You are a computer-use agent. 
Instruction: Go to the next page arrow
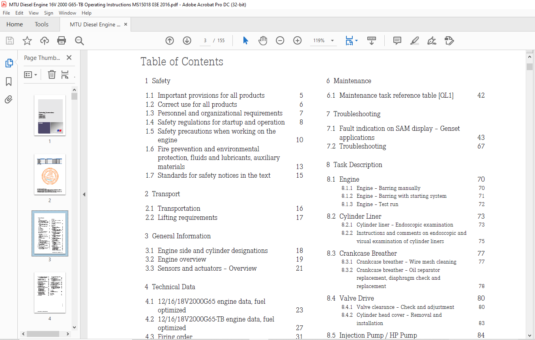(187, 41)
